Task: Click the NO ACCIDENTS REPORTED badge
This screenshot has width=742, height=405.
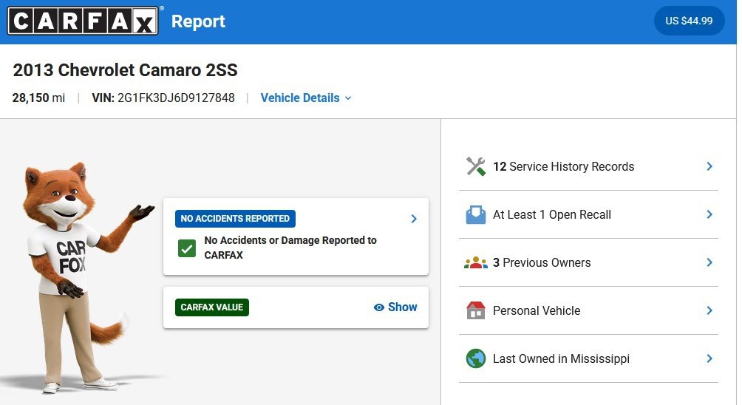Action: 235,219
